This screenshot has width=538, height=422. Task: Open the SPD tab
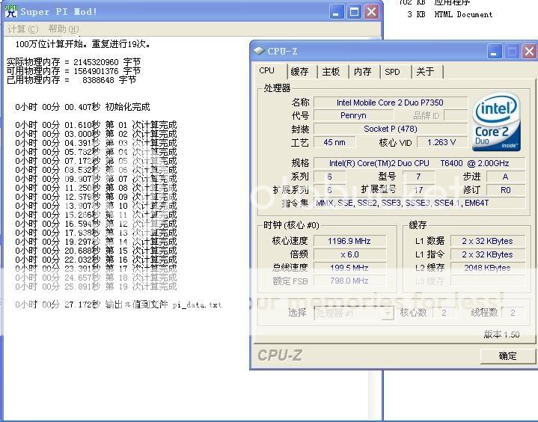[393, 72]
